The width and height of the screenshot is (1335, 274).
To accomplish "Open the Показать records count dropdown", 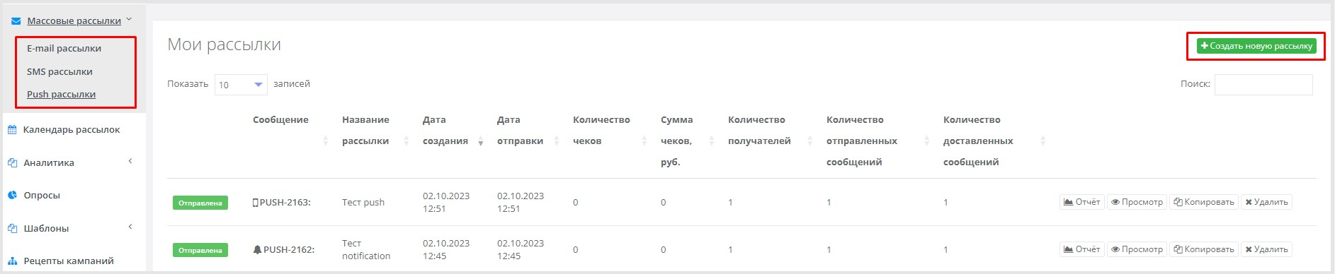I will click(241, 85).
